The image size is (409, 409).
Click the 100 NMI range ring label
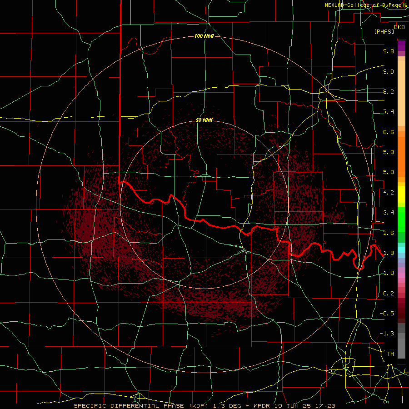click(204, 36)
